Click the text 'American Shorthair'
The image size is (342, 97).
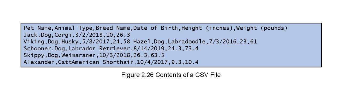tap(102, 63)
